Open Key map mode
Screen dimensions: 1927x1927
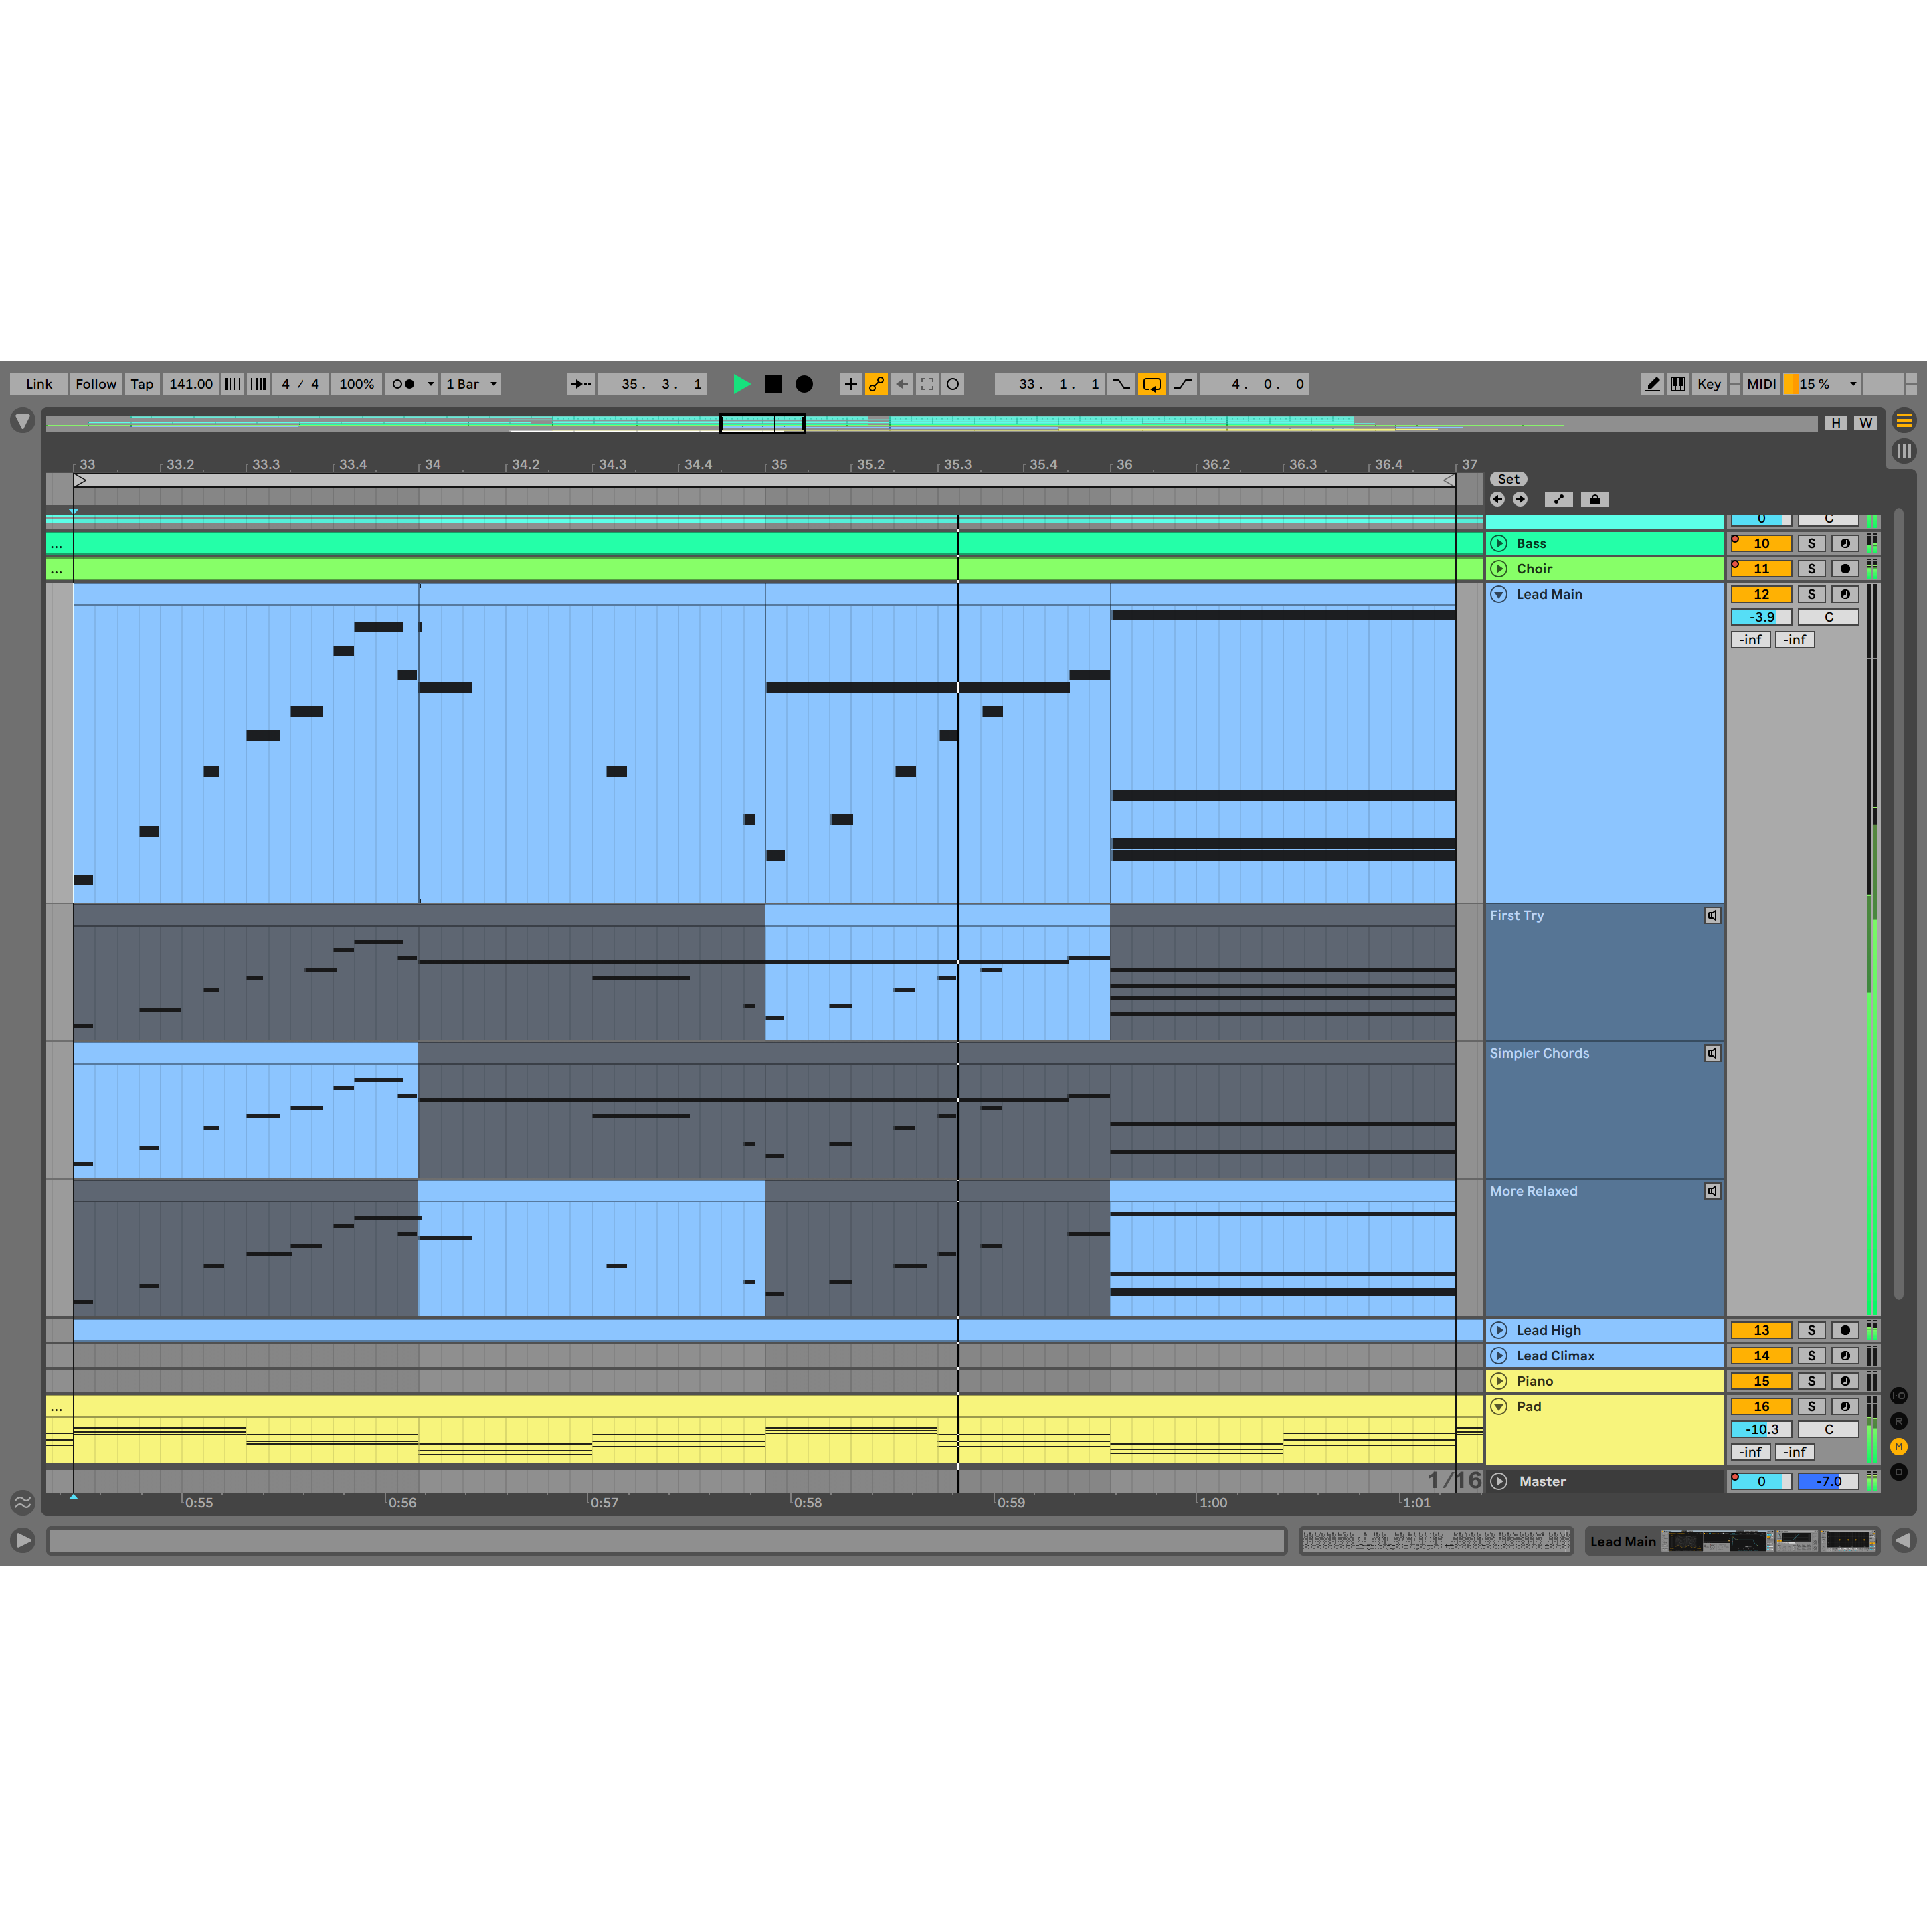coord(1709,384)
